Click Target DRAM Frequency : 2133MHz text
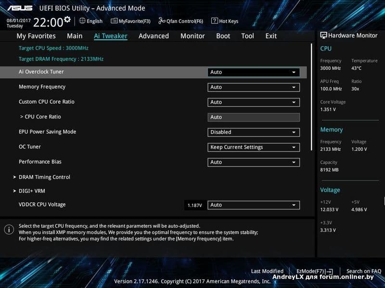The height and width of the screenshot is (288, 385). coord(61,59)
